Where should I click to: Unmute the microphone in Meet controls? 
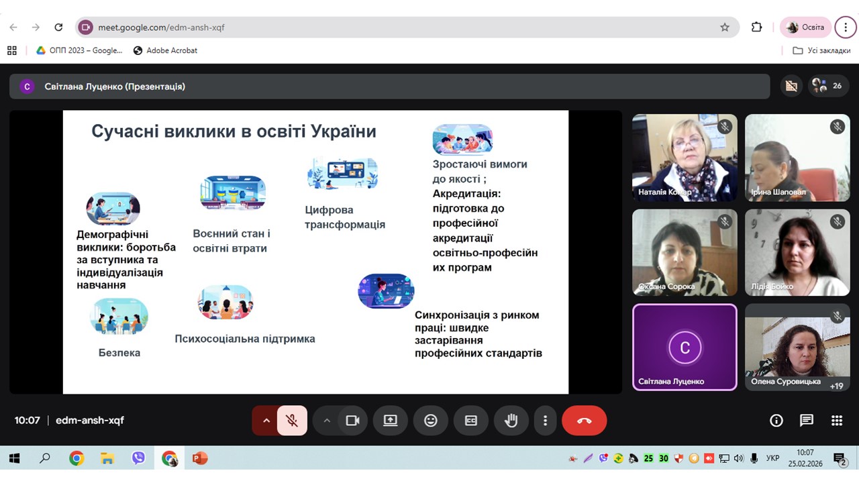click(x=291, y=421)
